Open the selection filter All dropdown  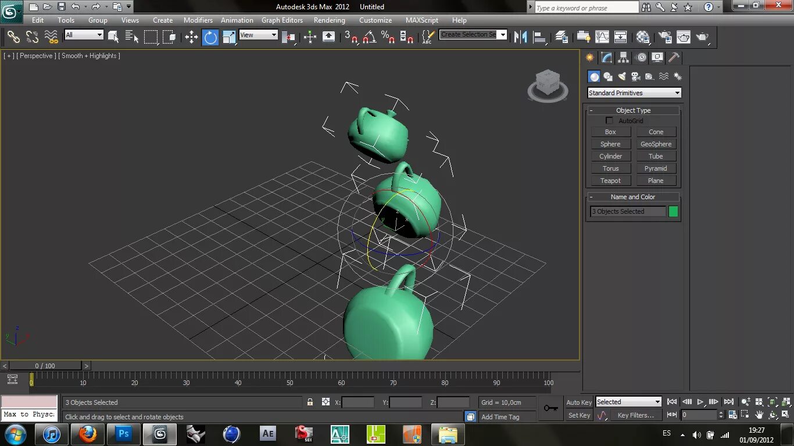(83, 35)
